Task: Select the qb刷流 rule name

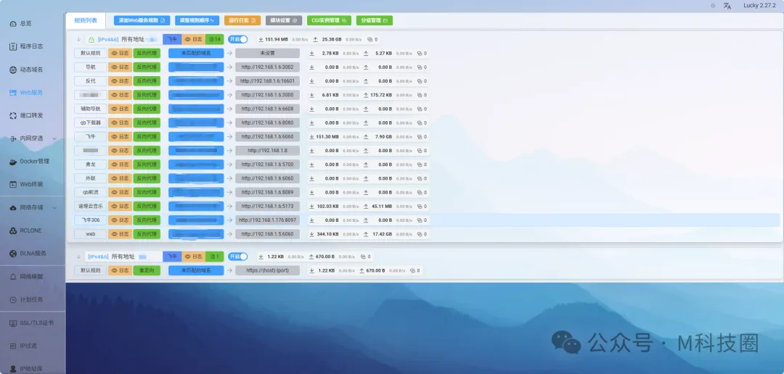Action: (91, 192)
